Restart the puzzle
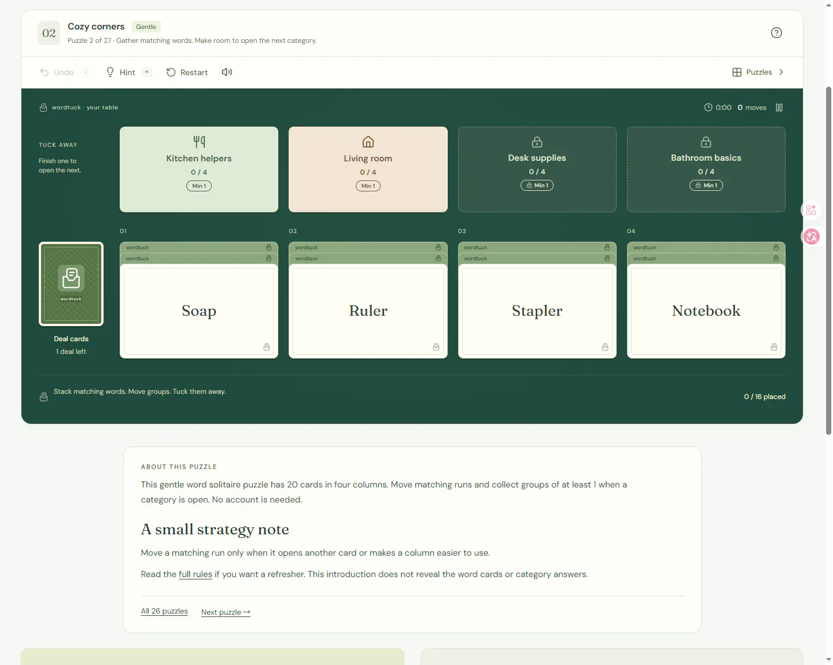Viewport: 833px width, 665px height. tap(187, 72)
